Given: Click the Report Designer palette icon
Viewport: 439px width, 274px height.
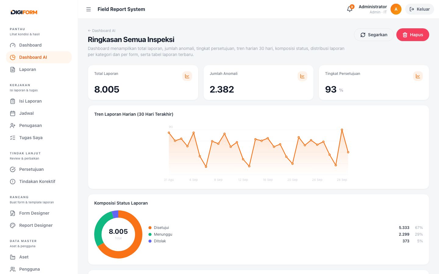Looking at the screenshot, I should point(12,225).
